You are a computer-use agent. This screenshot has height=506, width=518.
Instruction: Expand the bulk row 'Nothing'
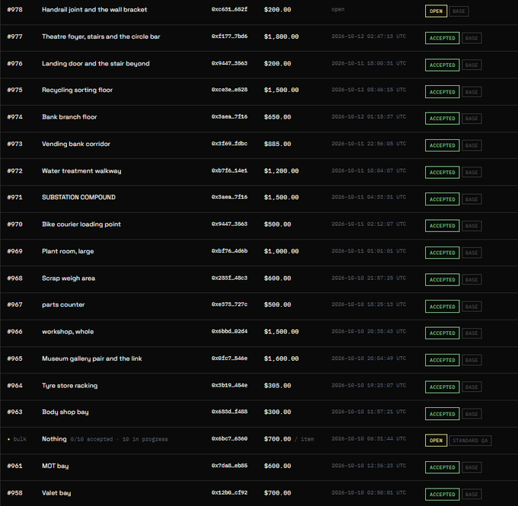[x=9, y=439]
